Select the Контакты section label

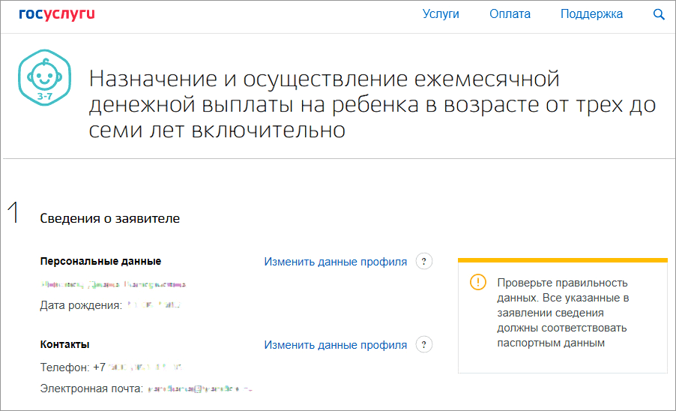pyautogui.click(x=64, y=344)
